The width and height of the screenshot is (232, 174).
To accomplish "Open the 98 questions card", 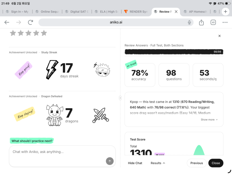I will pos(174,75).
